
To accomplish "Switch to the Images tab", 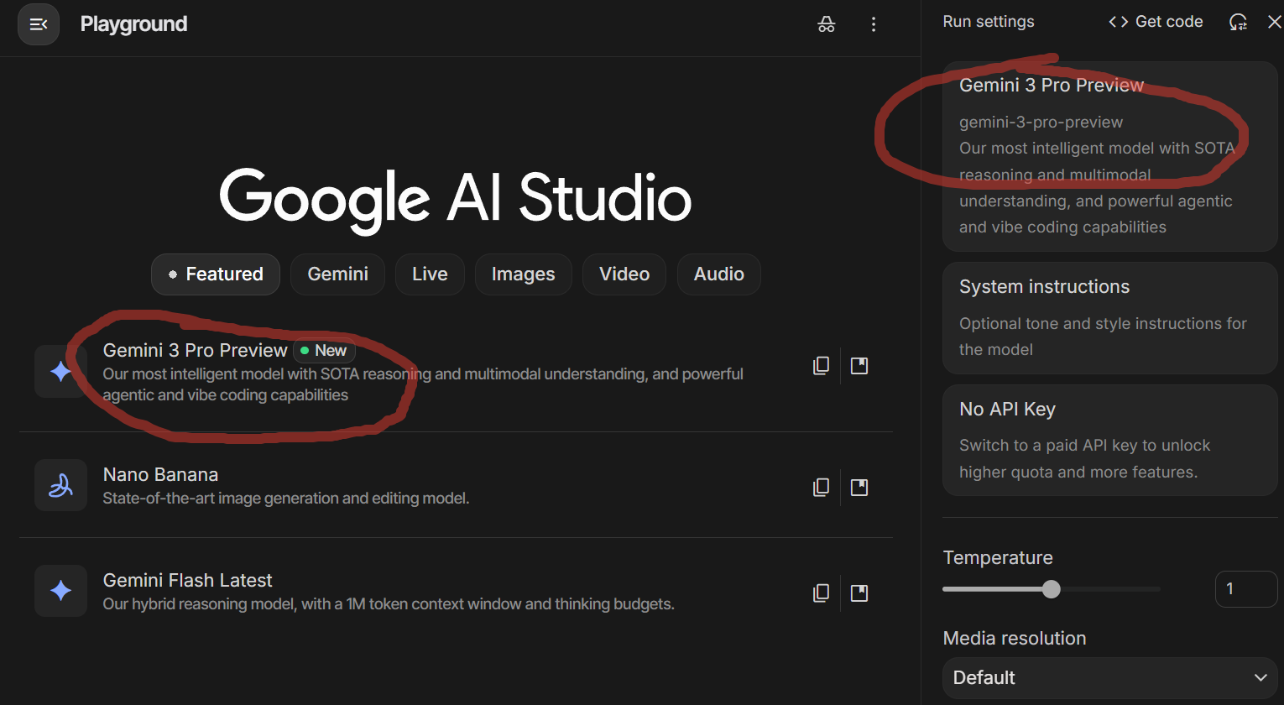I will pos(523,274).
